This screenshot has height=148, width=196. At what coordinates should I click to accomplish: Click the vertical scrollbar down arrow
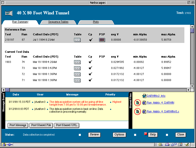192,86
